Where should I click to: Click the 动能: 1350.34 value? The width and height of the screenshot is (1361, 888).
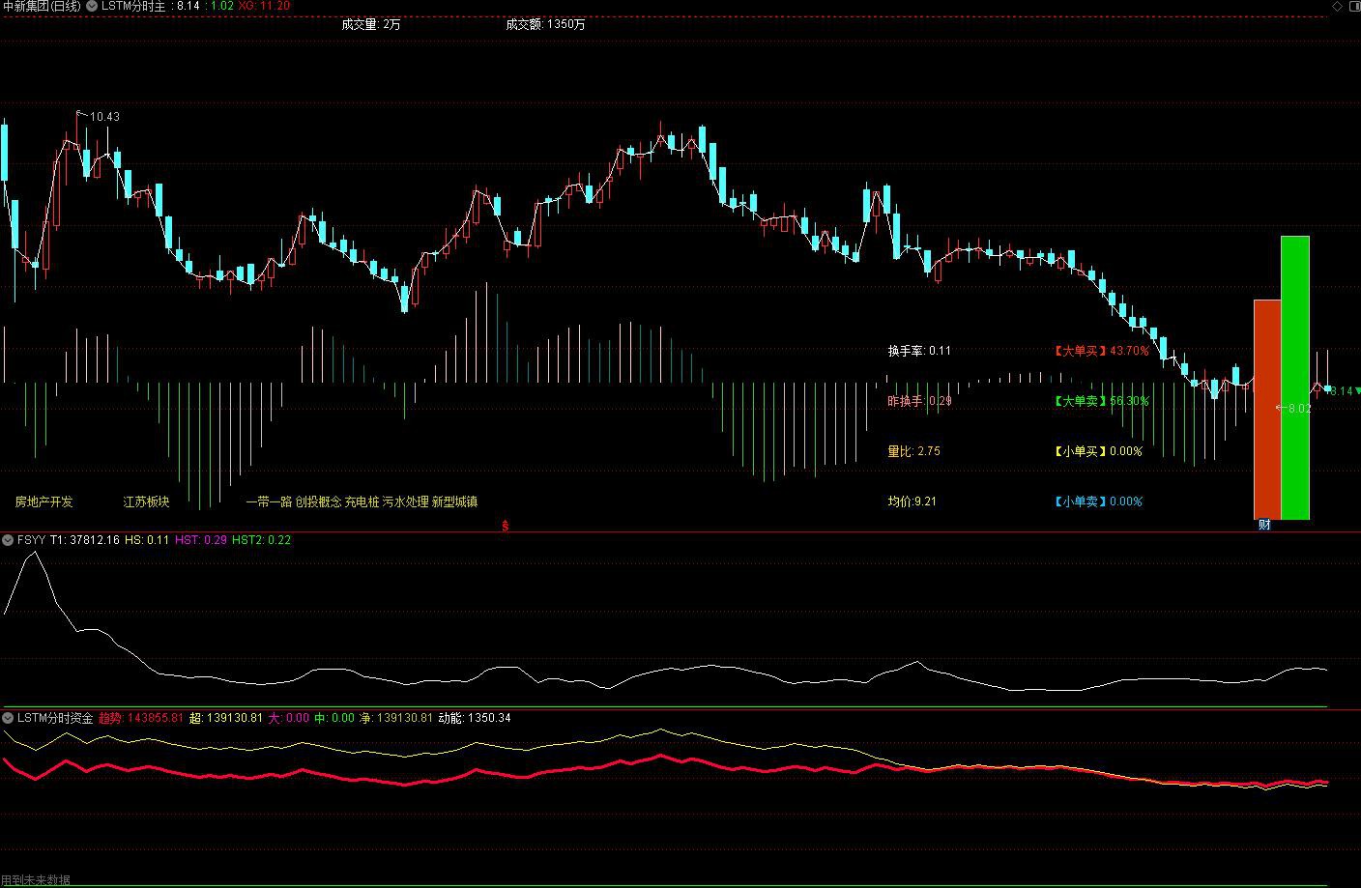[x=475, y=718]
